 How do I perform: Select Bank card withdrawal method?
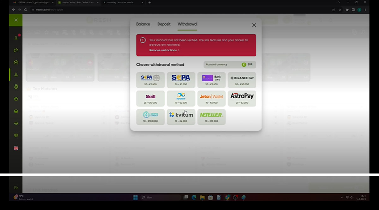pyautogui.click(x=211, y=80)
